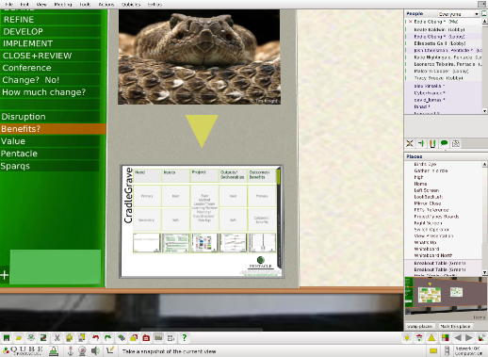Take a snapshot with the camera icon
488x357 pixels.
coord(158,338)
